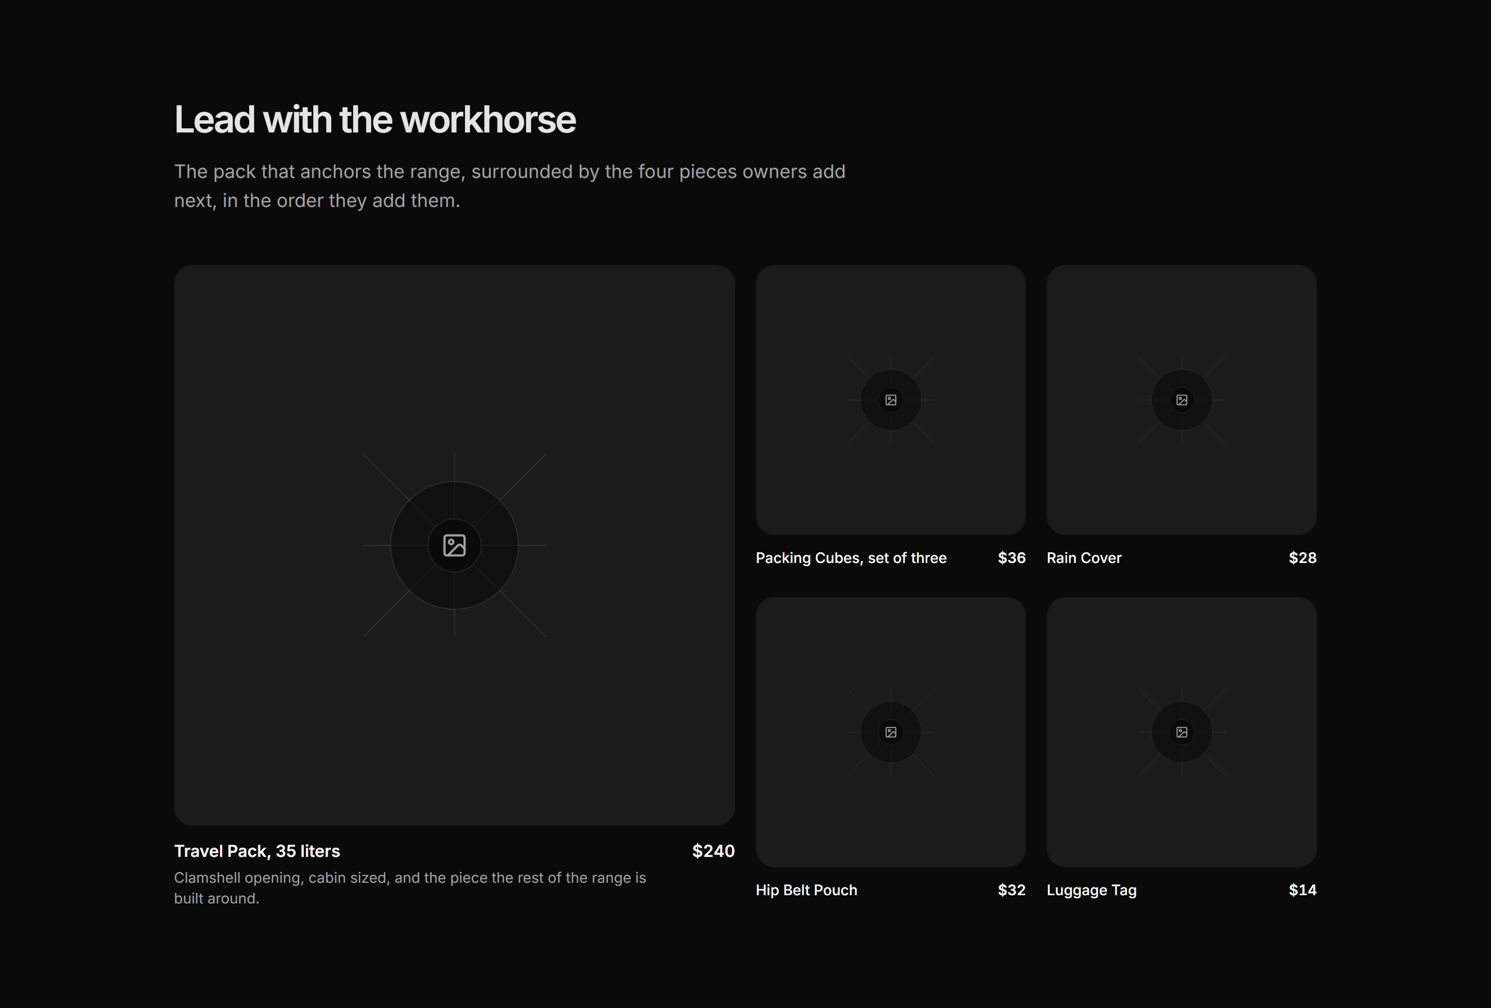This screenshot has width=1491, height=1008.
Task: Click the Luggage Tag image placeholder icon
Action: (x=1182, y=732)
